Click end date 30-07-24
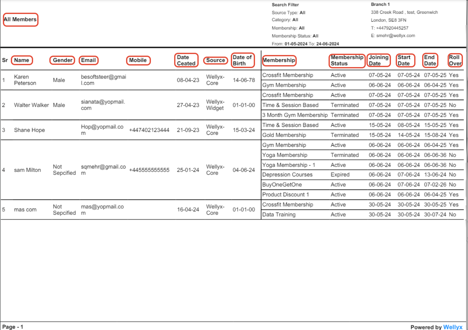 pos(435,215)
